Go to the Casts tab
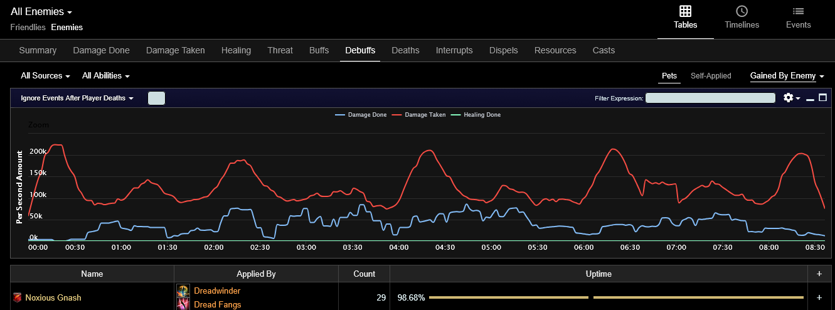The width and height of the screenshot is (835, 310). (604, 50)
